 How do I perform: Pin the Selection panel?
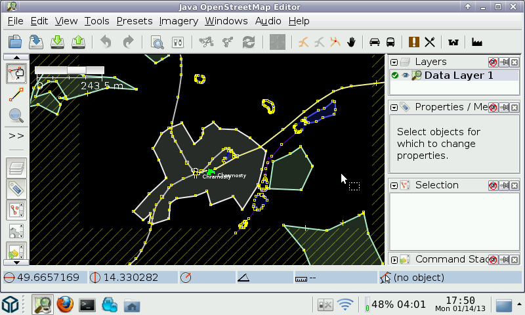pos(504,186)
